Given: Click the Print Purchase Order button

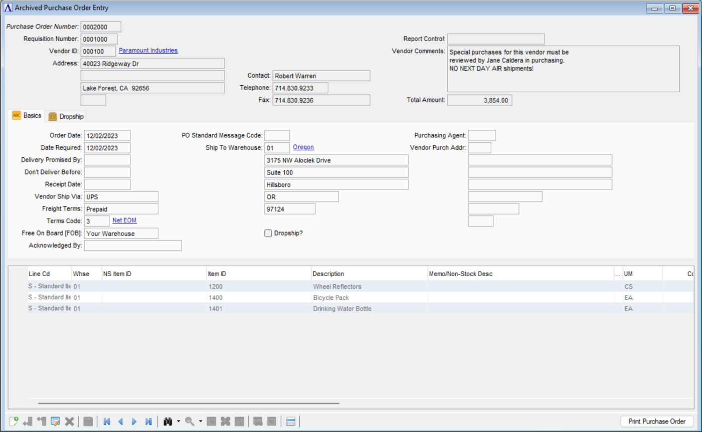Looking at the screenshot, I should tap(657, 421).
